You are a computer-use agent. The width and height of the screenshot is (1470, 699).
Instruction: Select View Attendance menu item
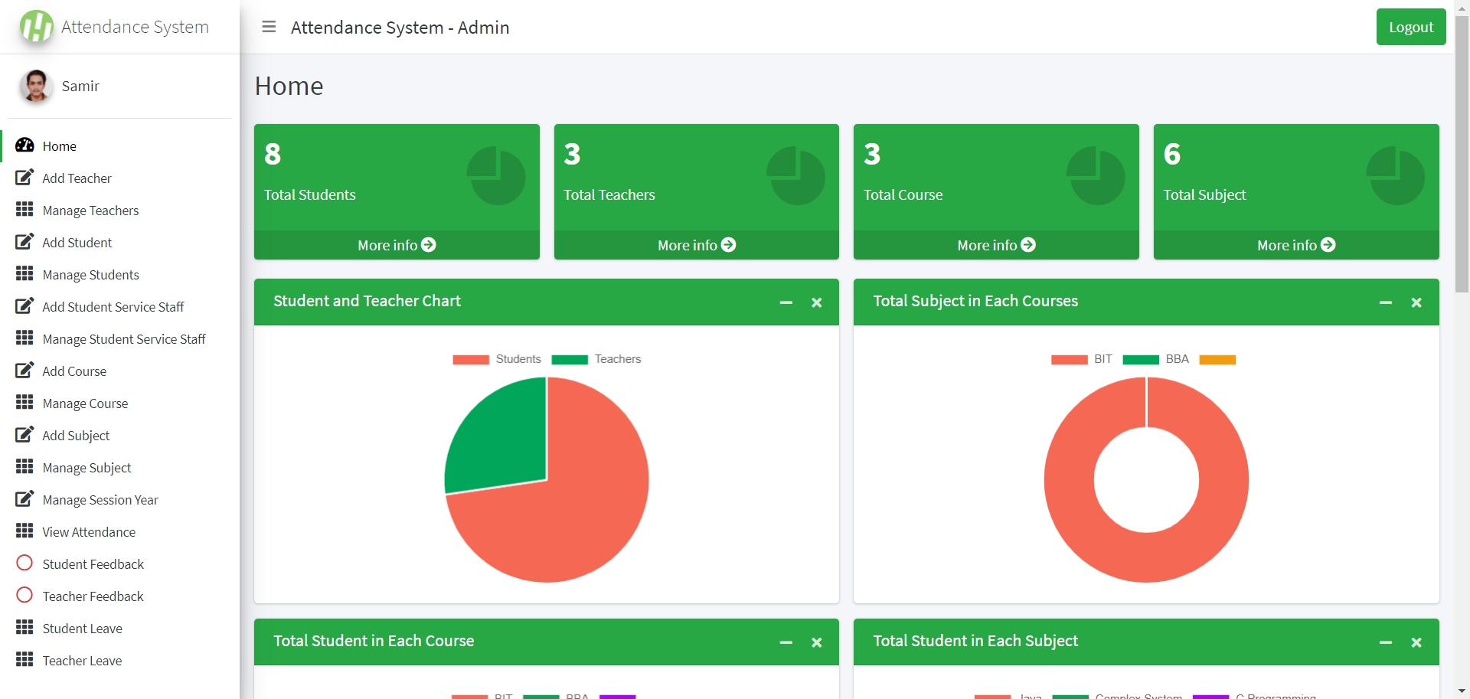click(120, 531)
